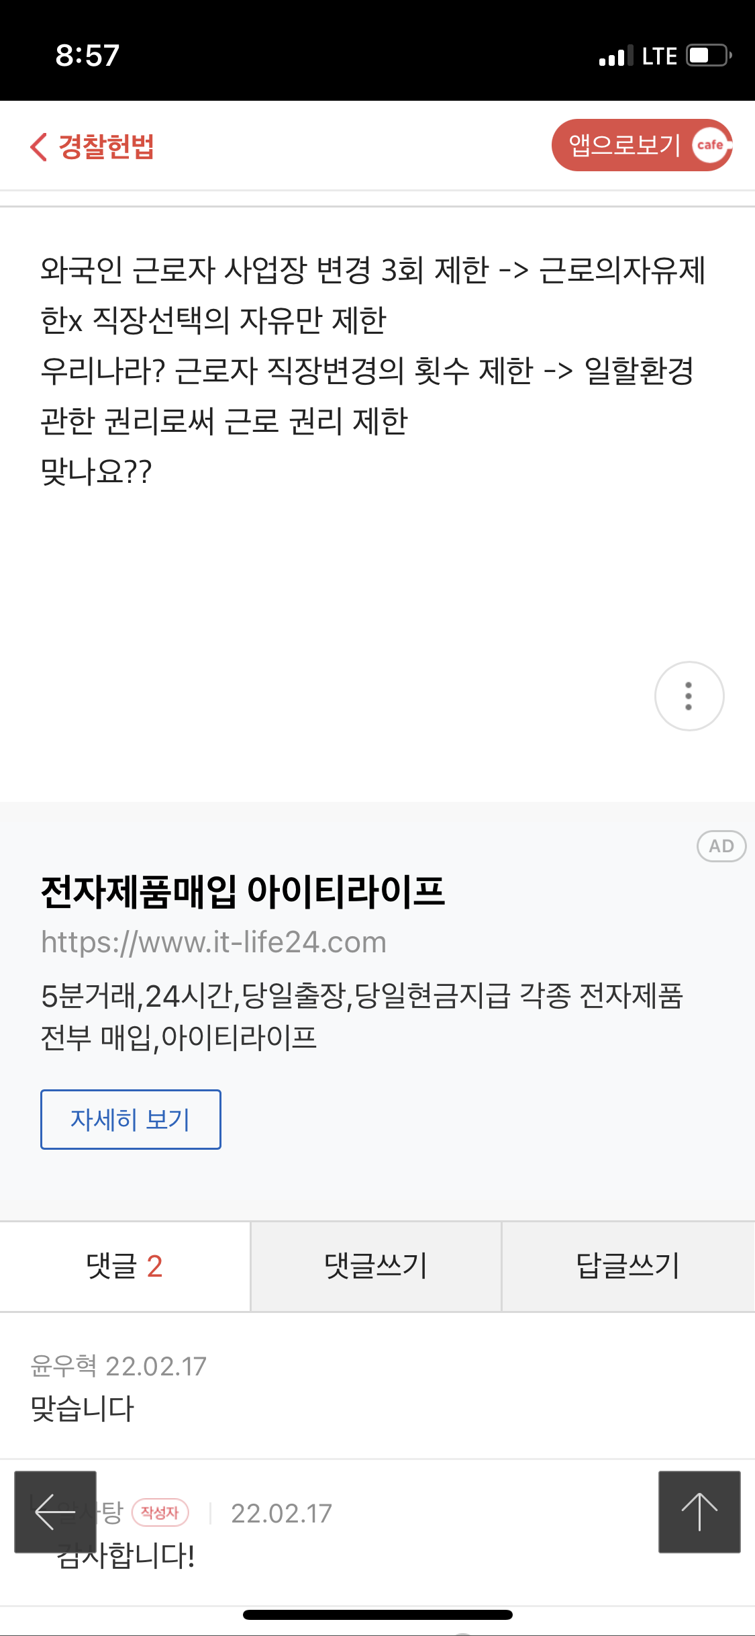Tap commenter name 윤우혁

coord(64,1366)
